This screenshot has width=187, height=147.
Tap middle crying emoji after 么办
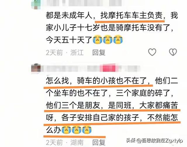pyautogui.click(x=77, y=129)
